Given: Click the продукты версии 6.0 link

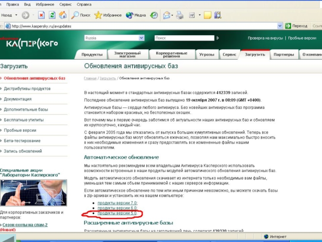Looking at the screenshot, I should [117, 208].
